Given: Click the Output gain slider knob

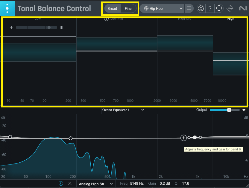Looking at the screenshot, I should pos(229,110).
